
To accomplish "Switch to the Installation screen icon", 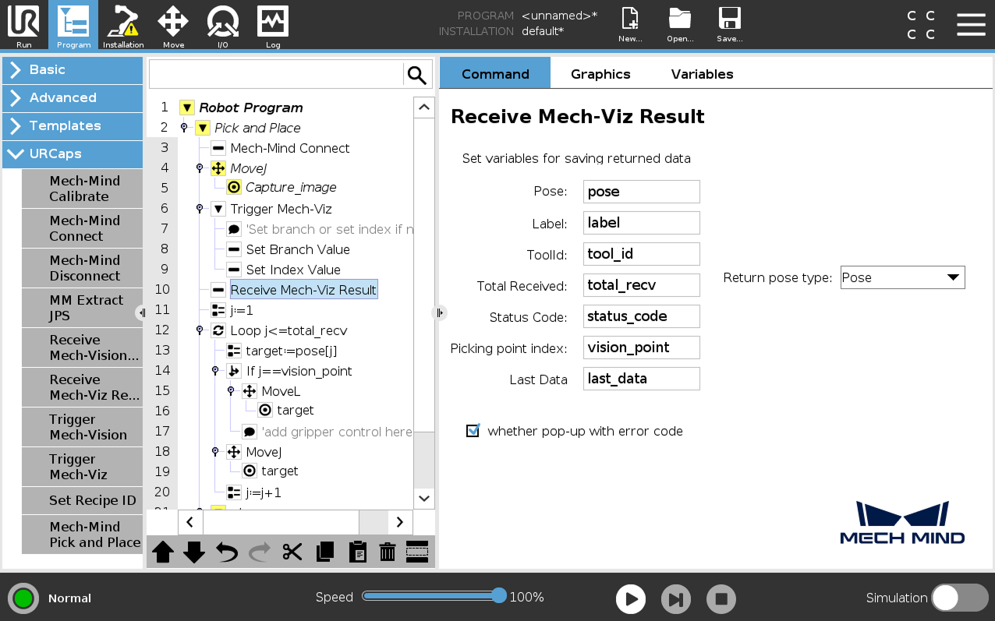I will [122, 23].
